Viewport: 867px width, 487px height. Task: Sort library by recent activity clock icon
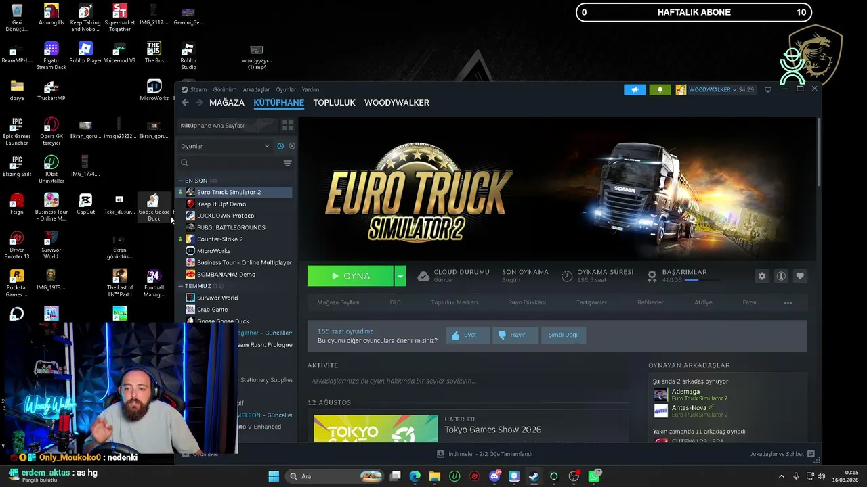tap(280, 146)
